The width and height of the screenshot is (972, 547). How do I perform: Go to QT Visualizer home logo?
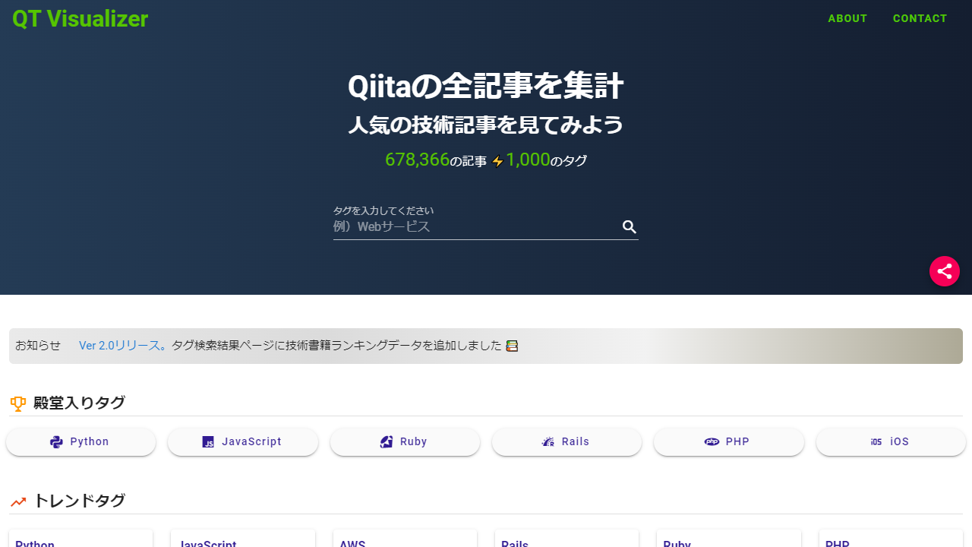[80, 19]
